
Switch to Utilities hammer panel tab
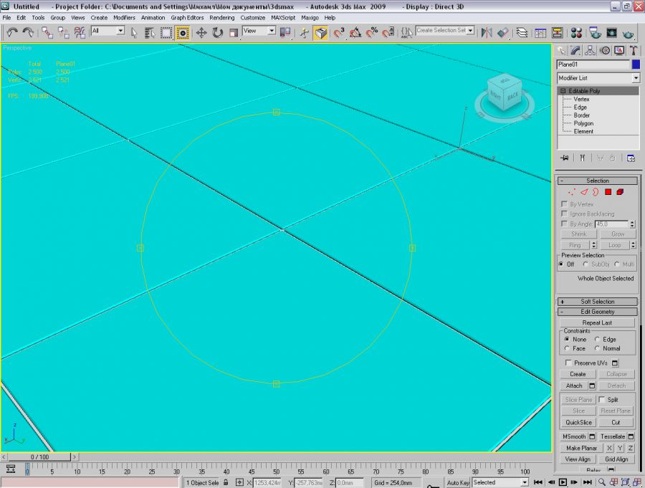[x=634, y=51]
